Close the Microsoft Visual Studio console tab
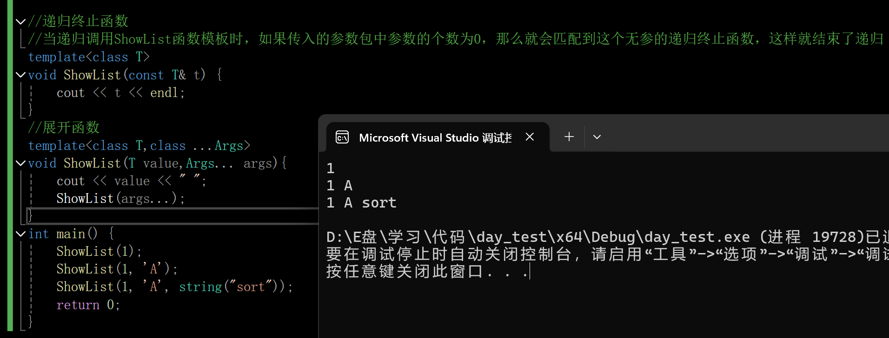 (x=530, y=137)
